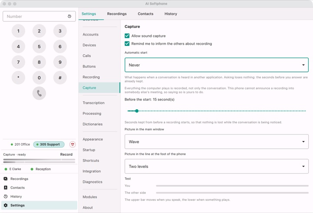
Task: Open Dictionaries settings section
Action: [99, 124]
